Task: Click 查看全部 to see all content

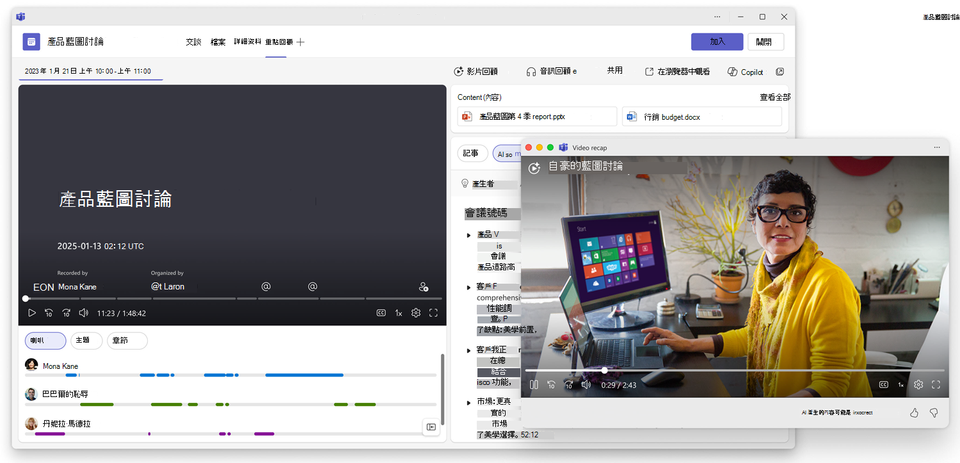Action: [774, 97]
